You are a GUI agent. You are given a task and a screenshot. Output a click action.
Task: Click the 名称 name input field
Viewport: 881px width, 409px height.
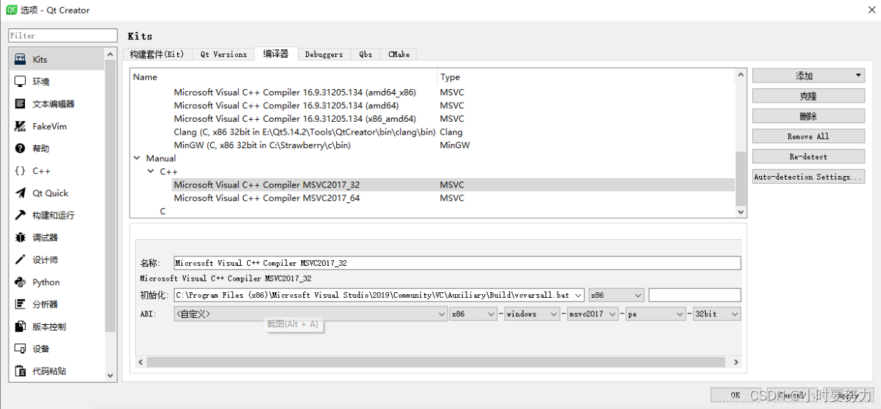(x=457, y=263)
